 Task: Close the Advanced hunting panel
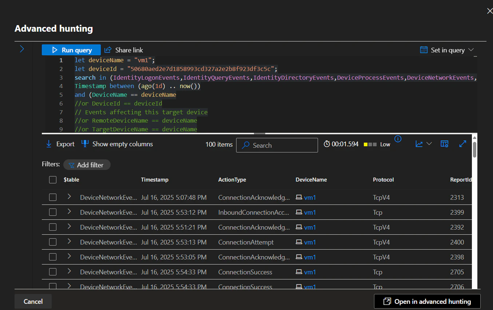pos(490,11)
